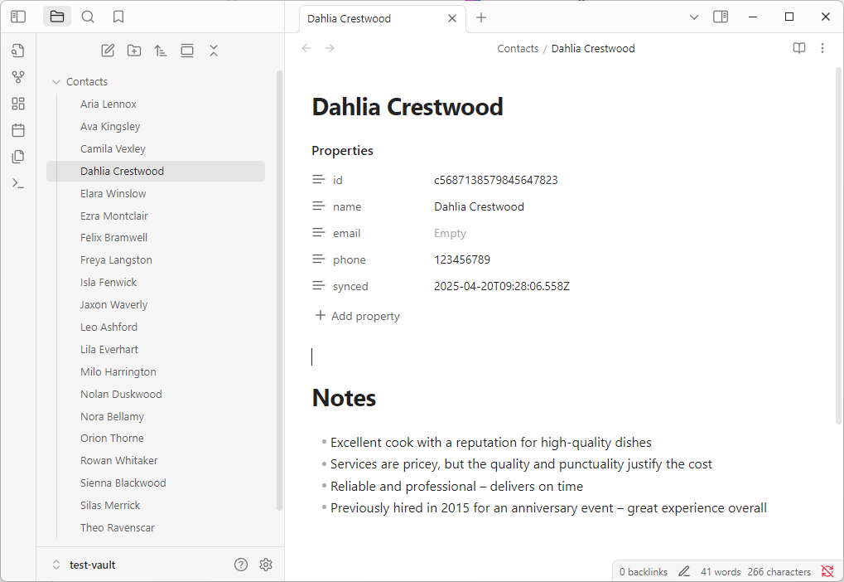Viewport: 844px width, 582px height.
Task: Open today's daily note calendar icon
Action: pyautogui.click(x=18, y=130)
